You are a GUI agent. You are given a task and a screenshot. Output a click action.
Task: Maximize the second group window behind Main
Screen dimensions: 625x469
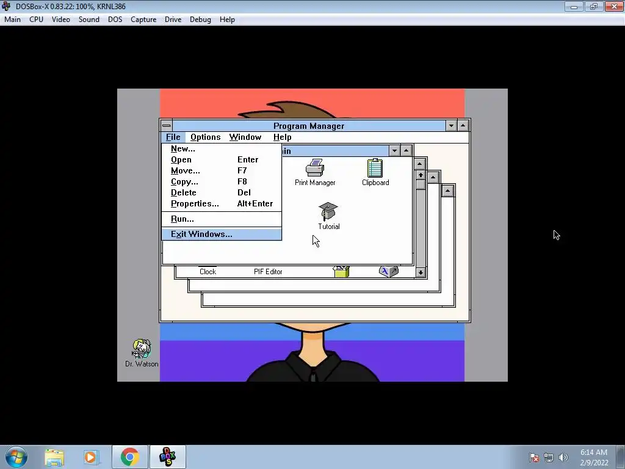tap(420, 164)
